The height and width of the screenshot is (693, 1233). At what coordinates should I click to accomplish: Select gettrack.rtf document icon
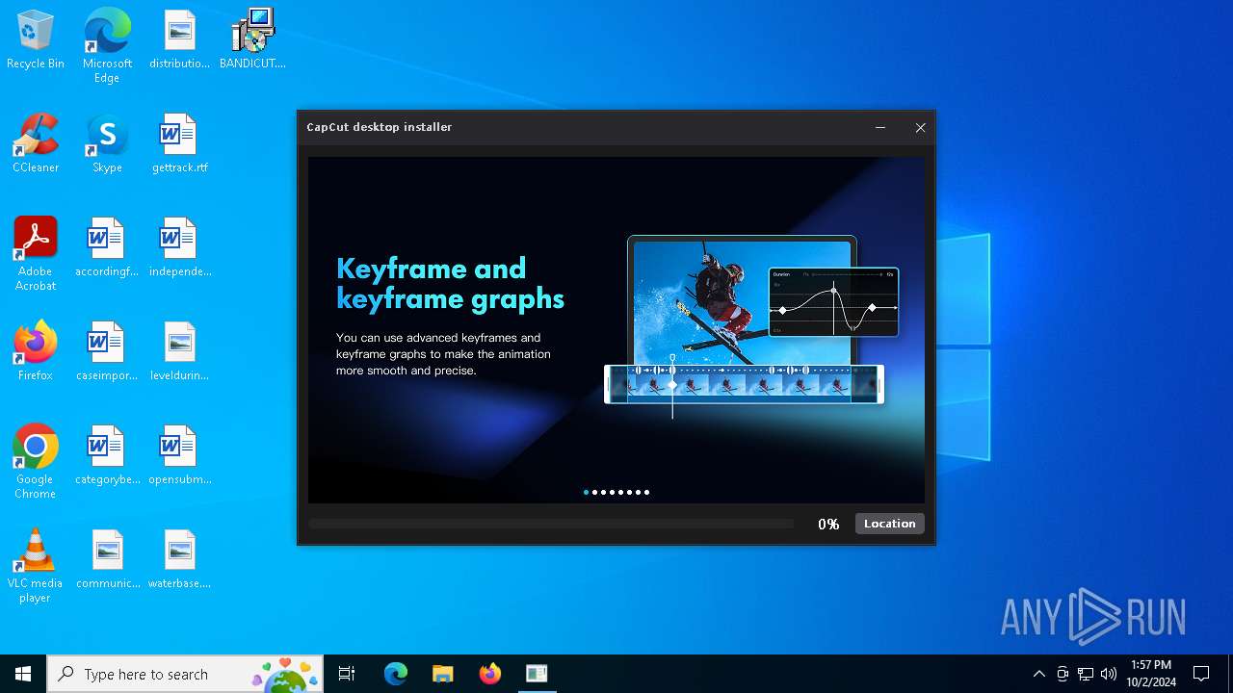179,144
